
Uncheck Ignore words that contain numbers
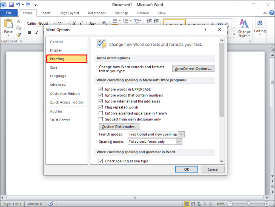click(x=101, y=95)
